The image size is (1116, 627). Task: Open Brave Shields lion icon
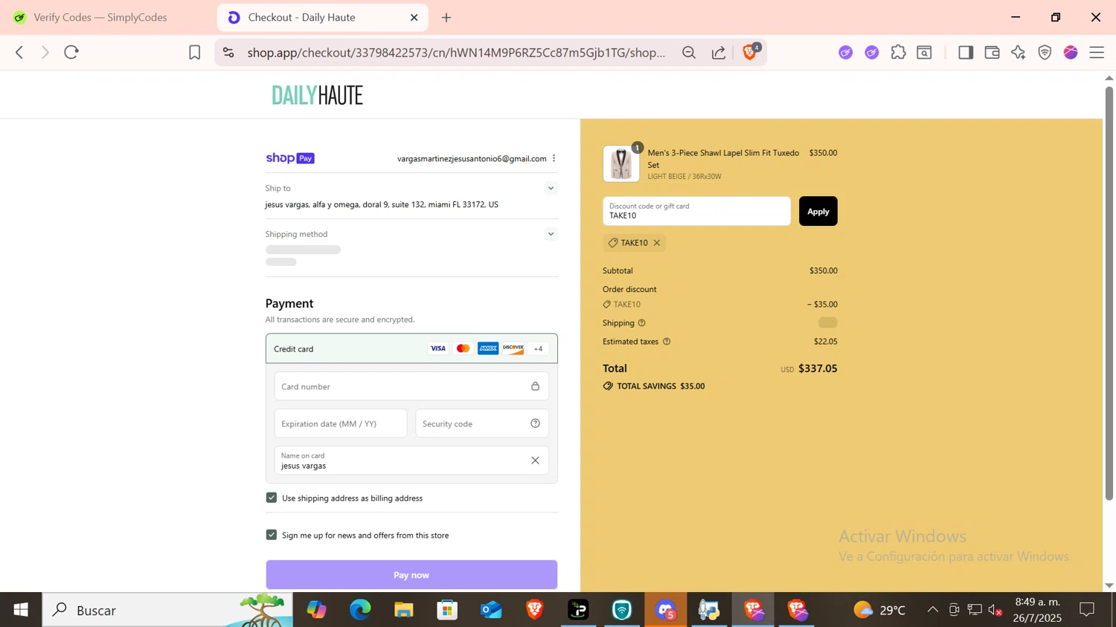click(750, 51)
